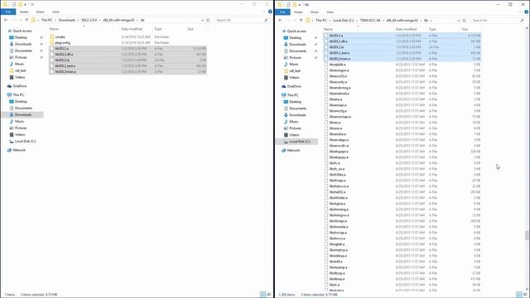Viewport: 530px width, 298px height.
Task: Open Network in SDL2 Downloads window sidebar
Action: 17,150
